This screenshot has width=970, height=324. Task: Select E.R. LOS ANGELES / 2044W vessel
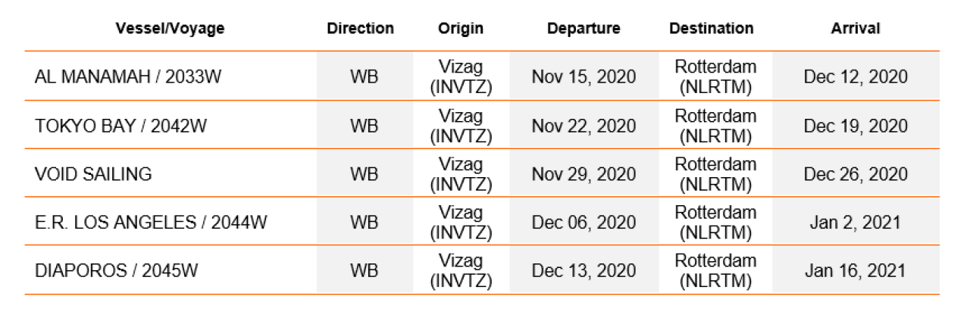pos(151,222)
